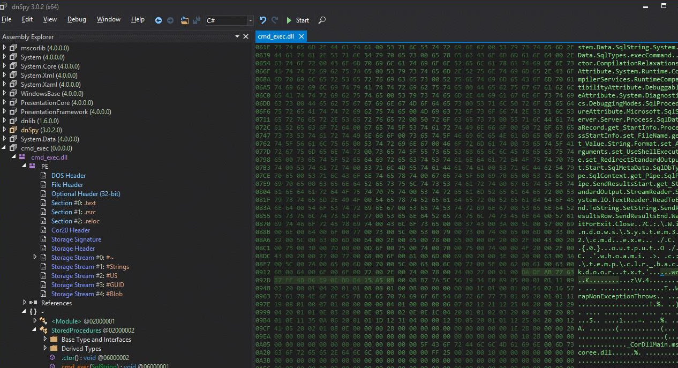Click the dnlib assembly icon
678x368 pixels.
[x=13, y=121]
